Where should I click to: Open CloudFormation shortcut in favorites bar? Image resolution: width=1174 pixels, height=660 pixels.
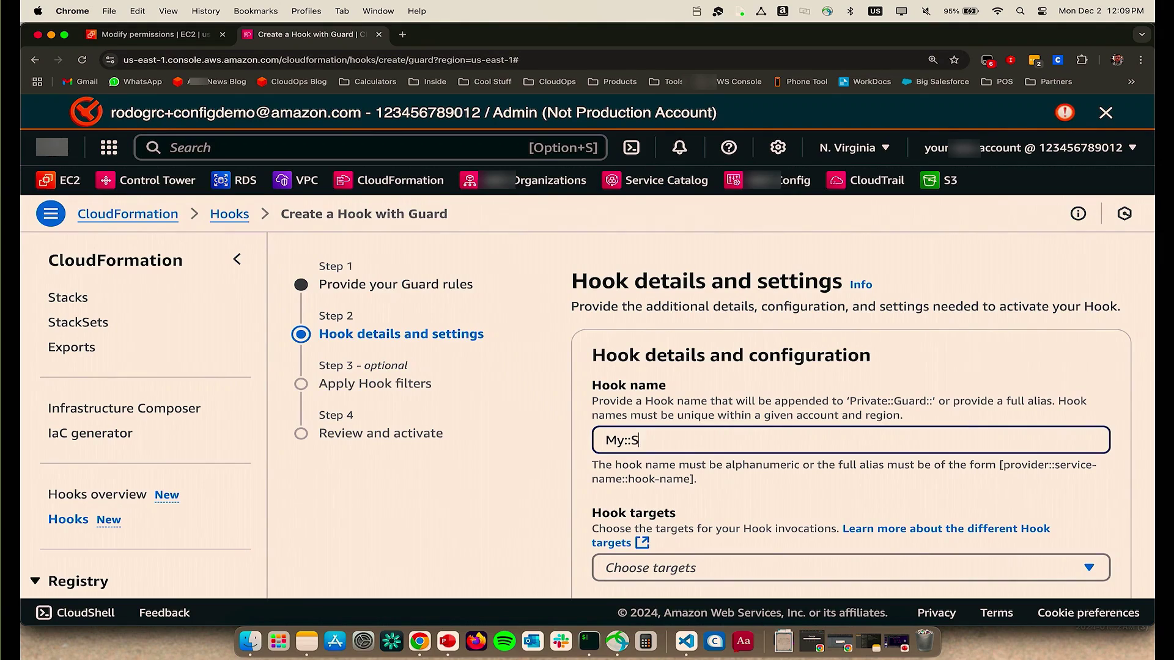tap(388, 180)
